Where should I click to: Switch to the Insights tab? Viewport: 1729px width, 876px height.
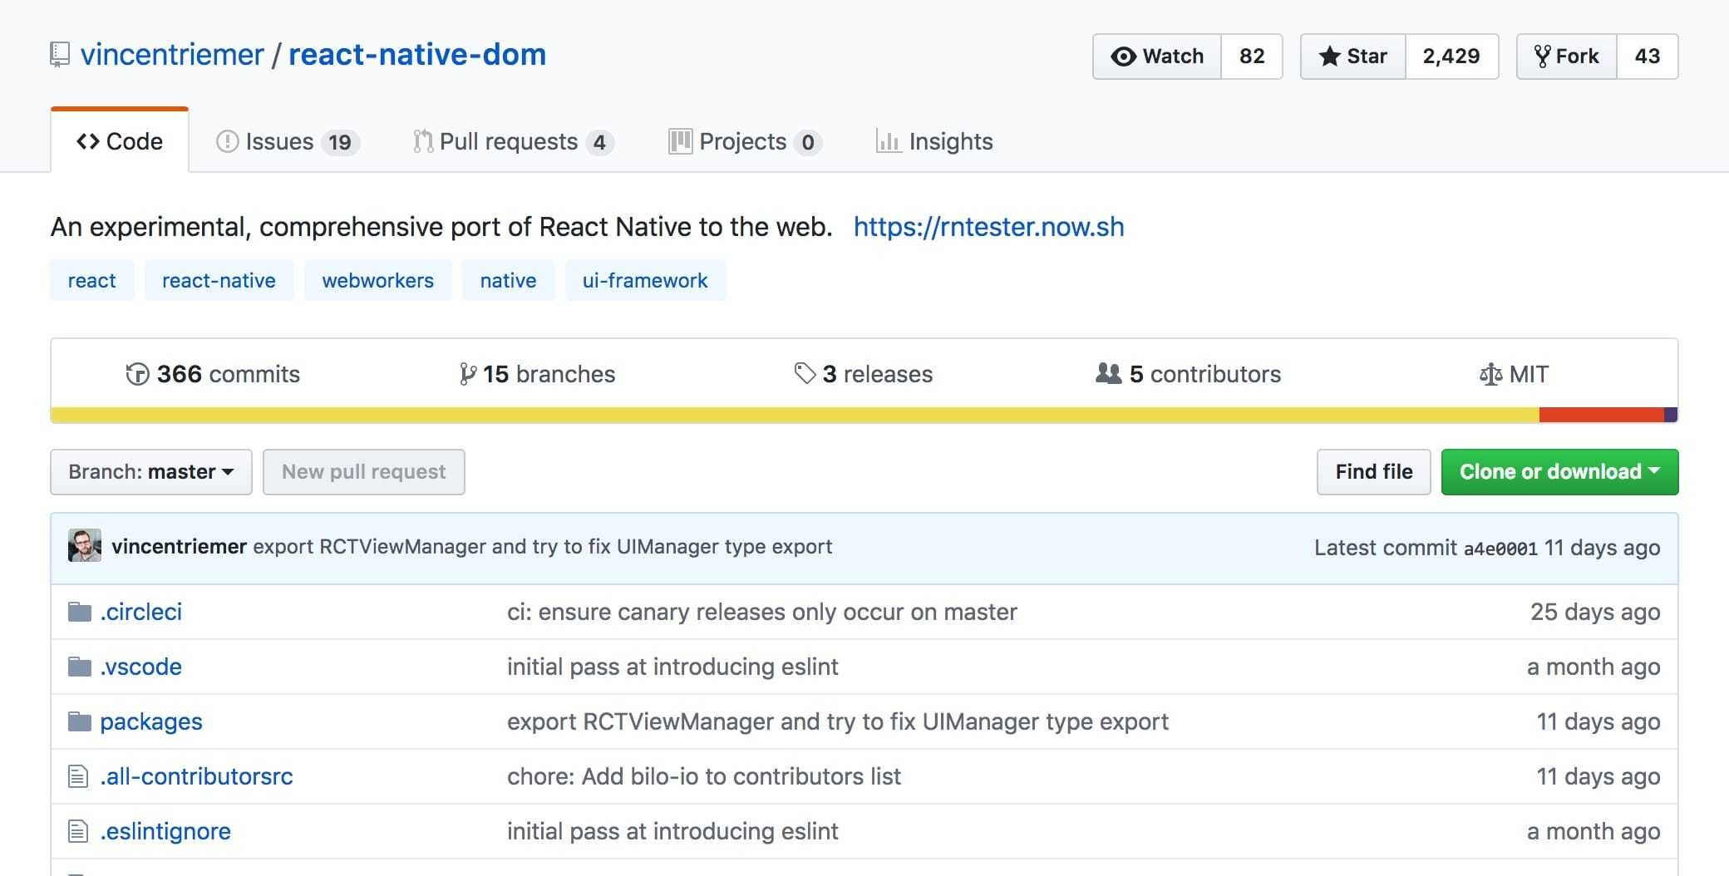point(934,141)
